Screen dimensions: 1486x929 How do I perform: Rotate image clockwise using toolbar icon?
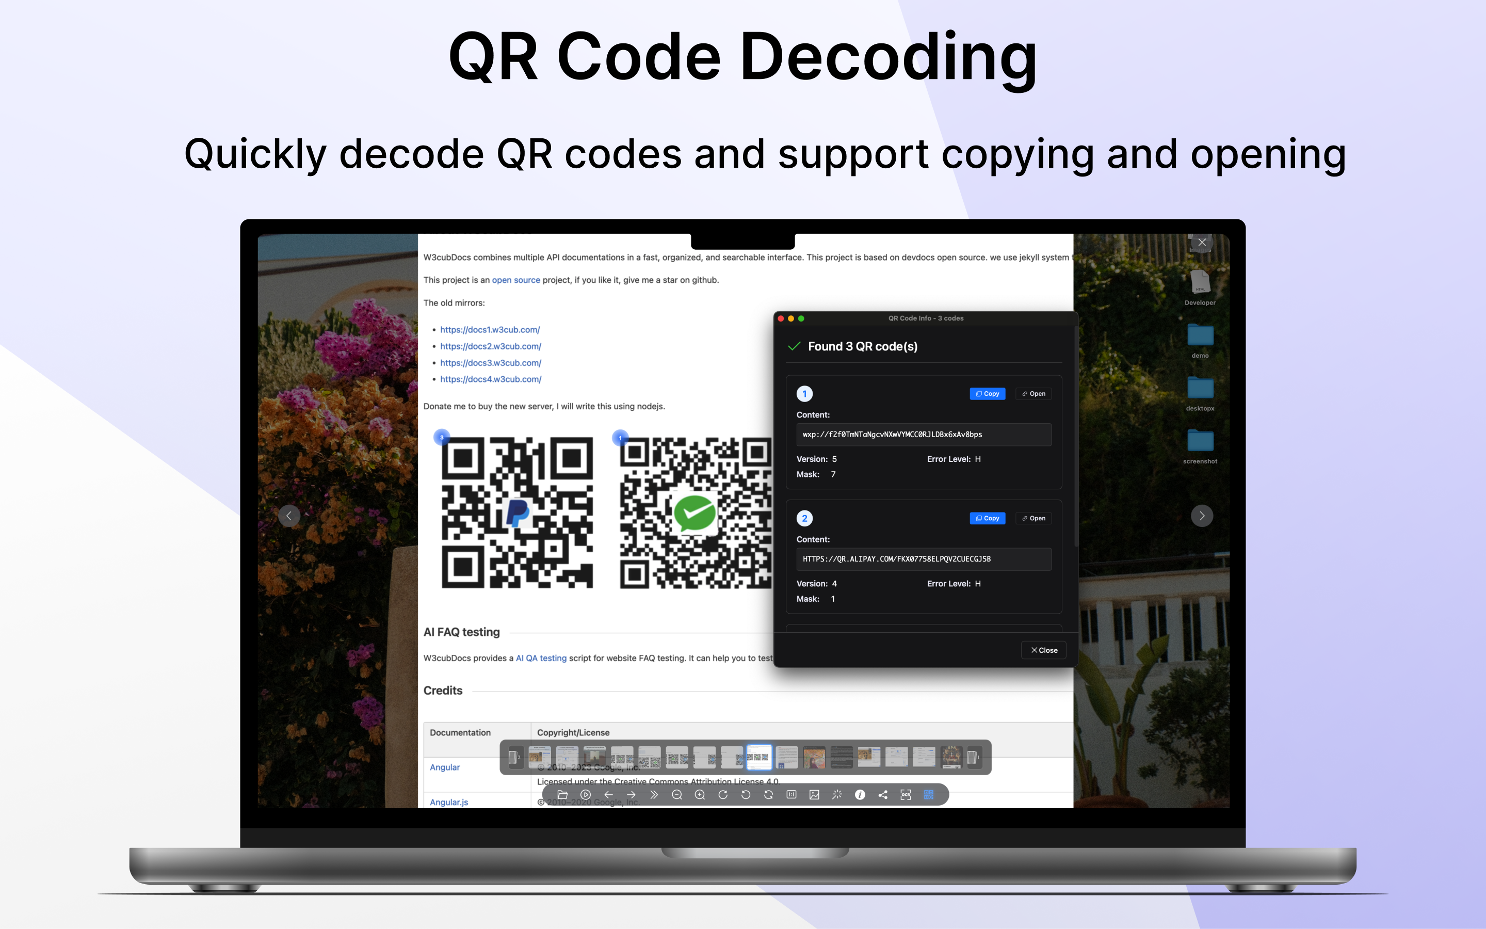[x=723, y=794]
